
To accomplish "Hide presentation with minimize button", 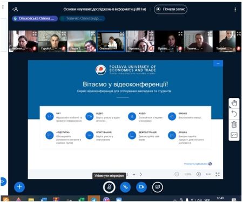I will click(x=218, y=63).
